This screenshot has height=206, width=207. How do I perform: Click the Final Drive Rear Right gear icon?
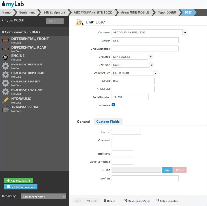5,92
